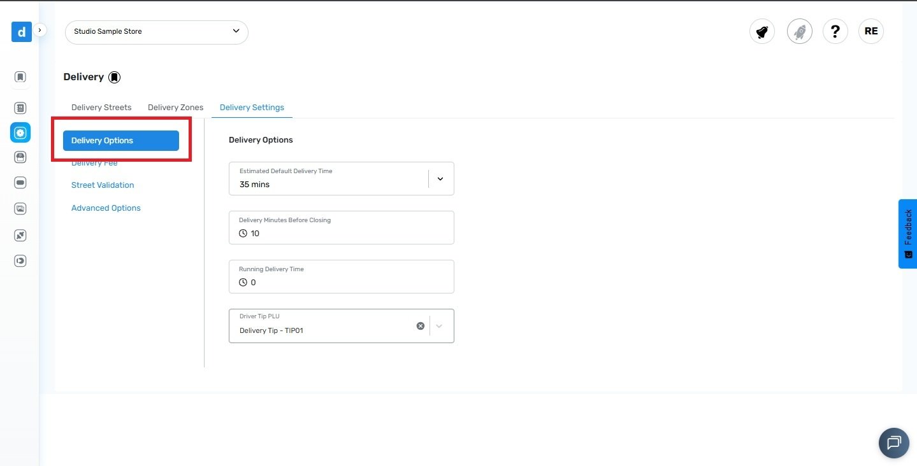Expand the Driver Tip PLU dropdown arrow

coord(439,326)
